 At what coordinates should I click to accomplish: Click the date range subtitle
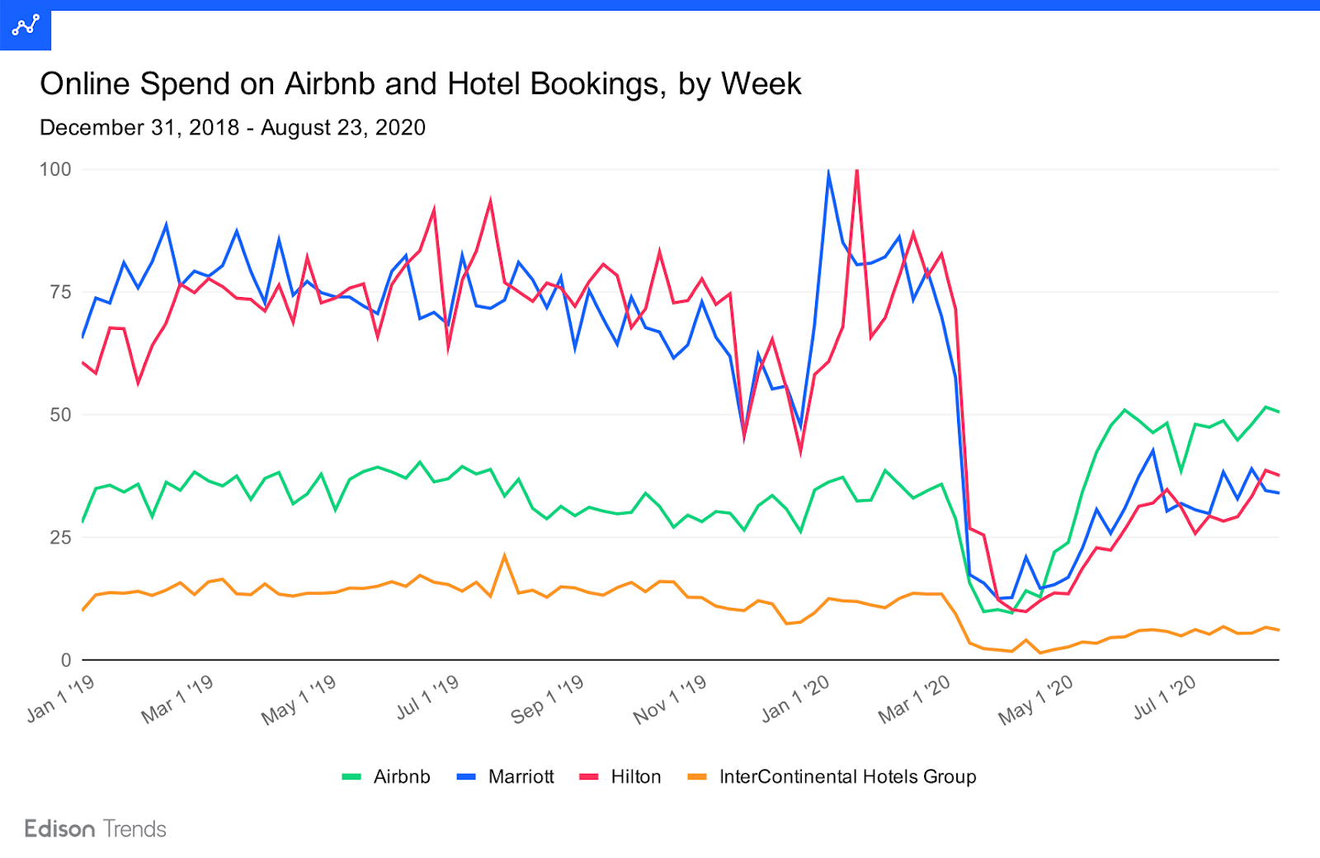click(x=233, y=128)
